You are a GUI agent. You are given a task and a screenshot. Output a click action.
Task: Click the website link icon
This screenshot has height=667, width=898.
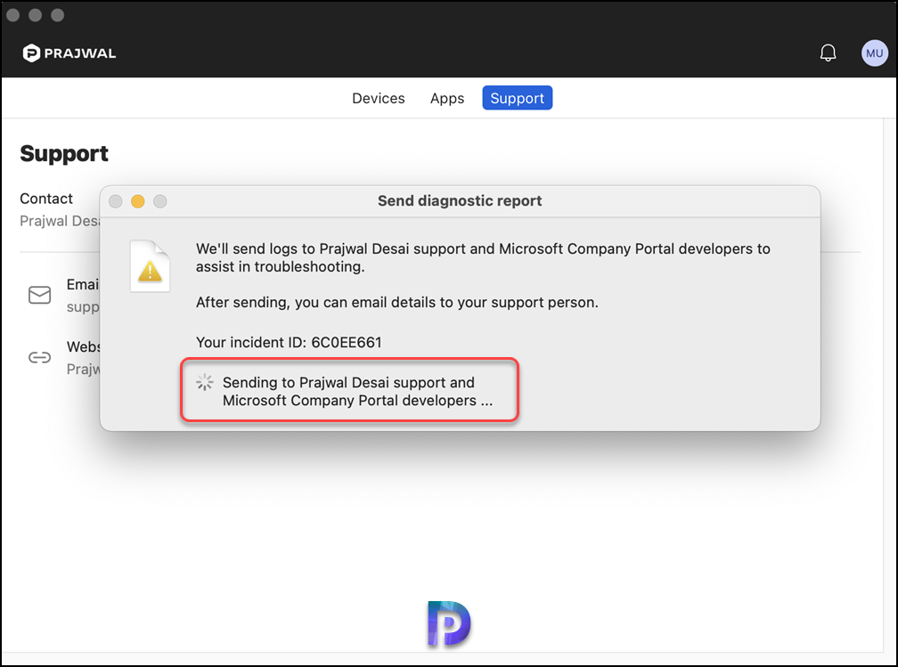coord(39,358)
